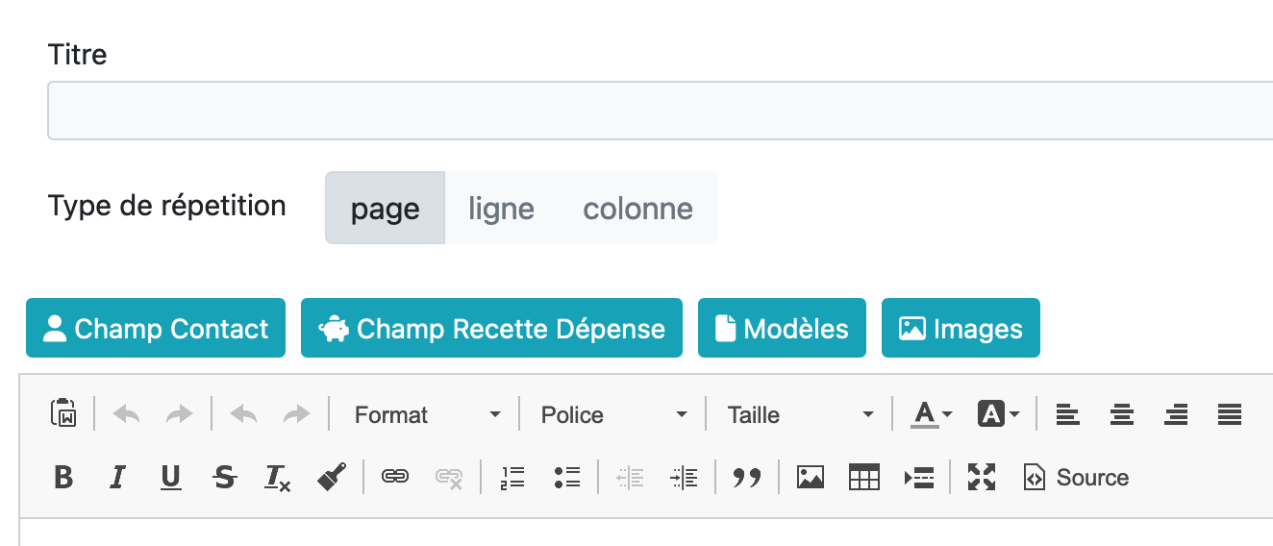Open the Format dropdown
Image resolution: width=1273 pixels, height=546 pixels.
428,414
